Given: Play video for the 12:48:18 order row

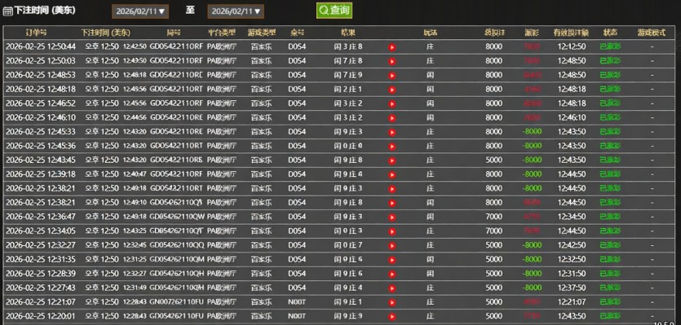Looking at the screenshot, I should pyautogui.click(x=392, y=90).
